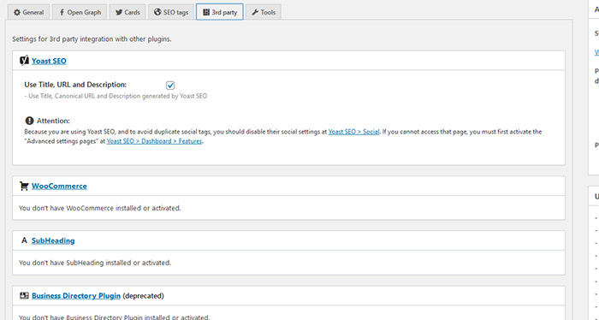Toggle Use Title, URL and Description checkbox

coord(170,86)
